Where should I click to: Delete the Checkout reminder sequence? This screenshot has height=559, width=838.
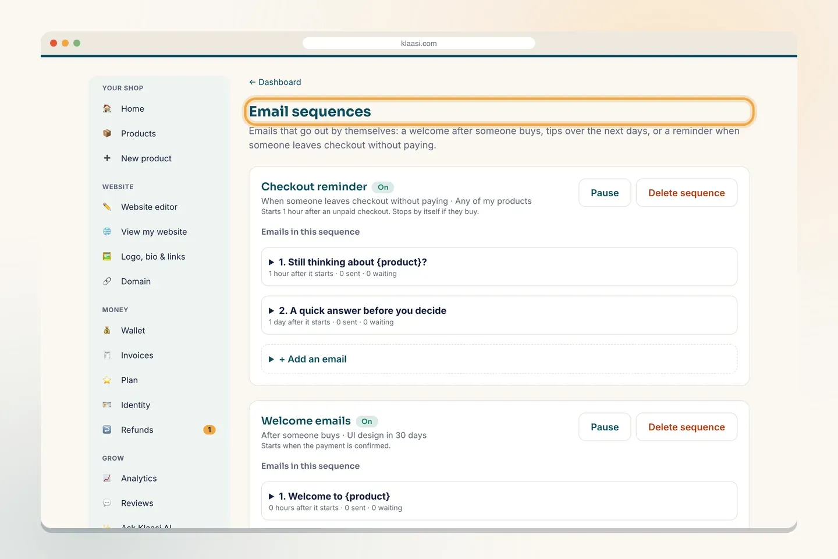[687, 193]
